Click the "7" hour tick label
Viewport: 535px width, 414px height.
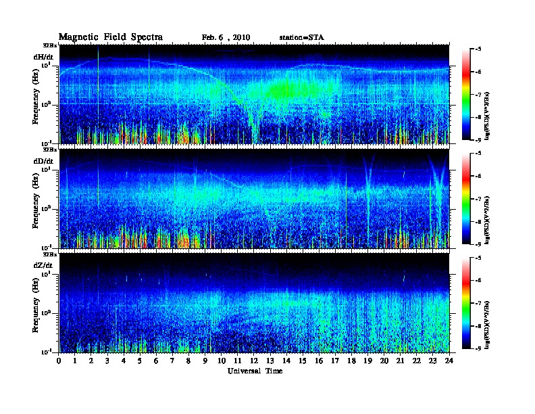tap(173, 361)
